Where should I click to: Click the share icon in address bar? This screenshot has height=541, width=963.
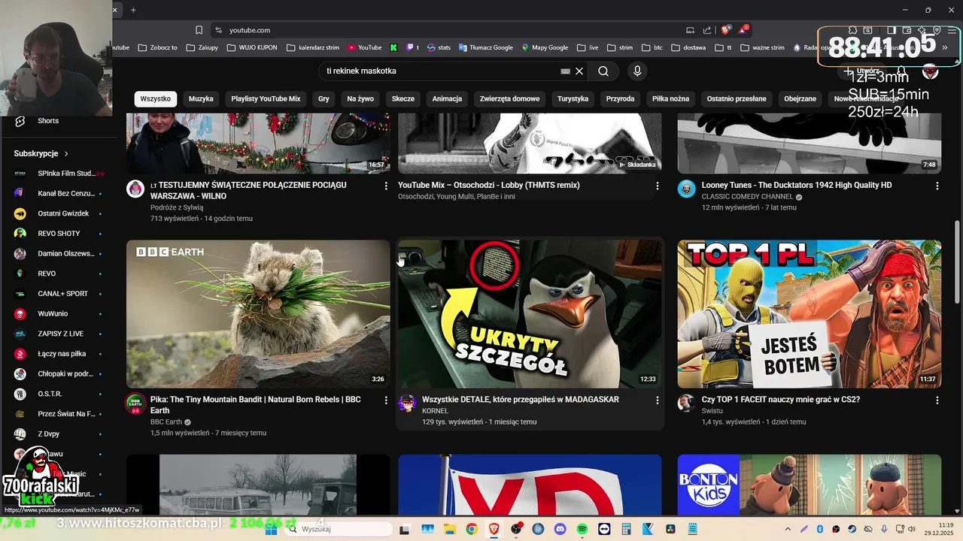click(707, 30)
